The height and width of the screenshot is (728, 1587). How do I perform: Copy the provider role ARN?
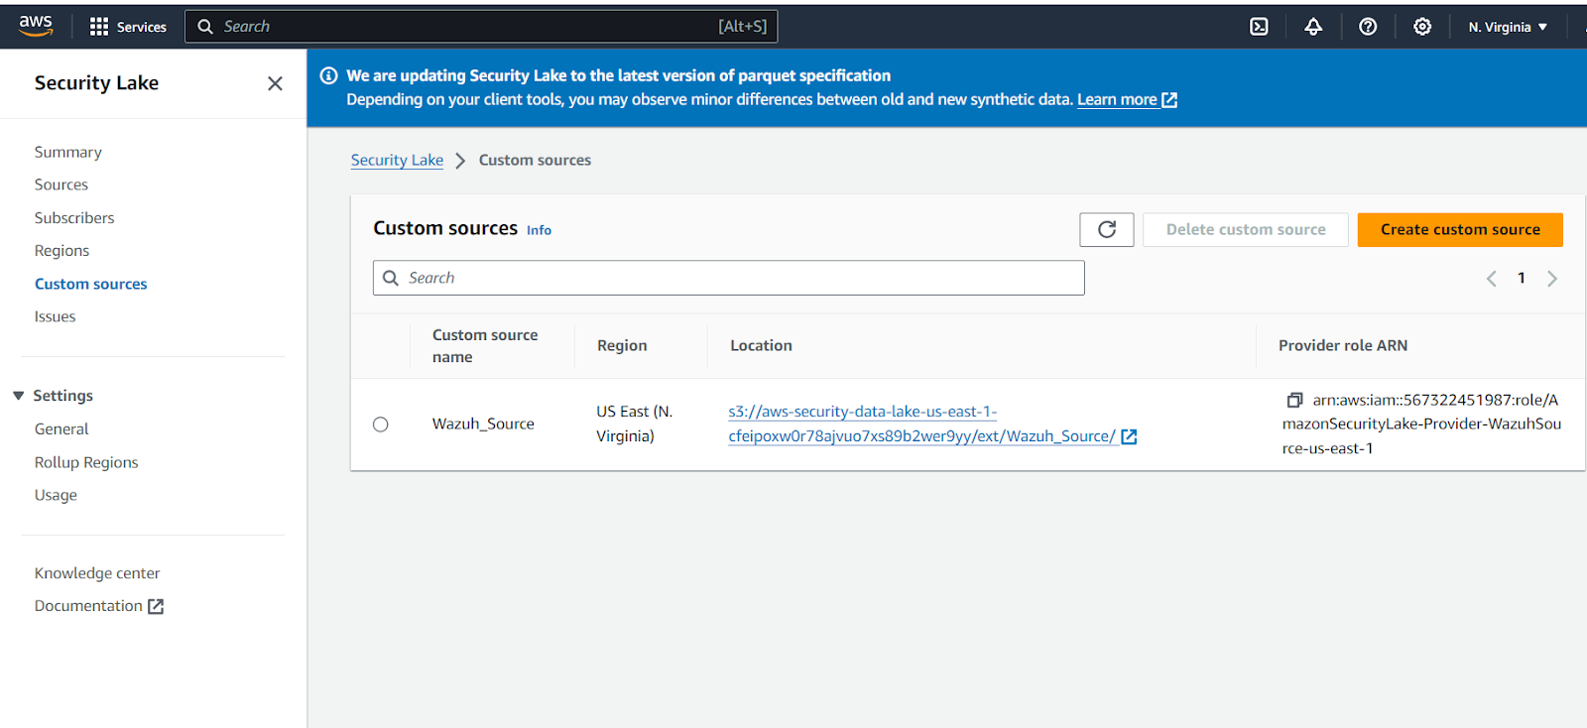pyautogui.click(x=1294, y=400)
